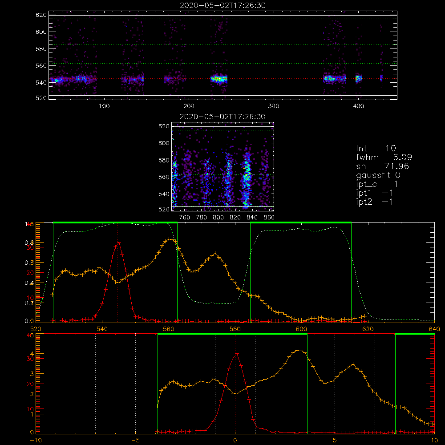Click x-axis label 580 below the filter profile plot

pos(235,329)
